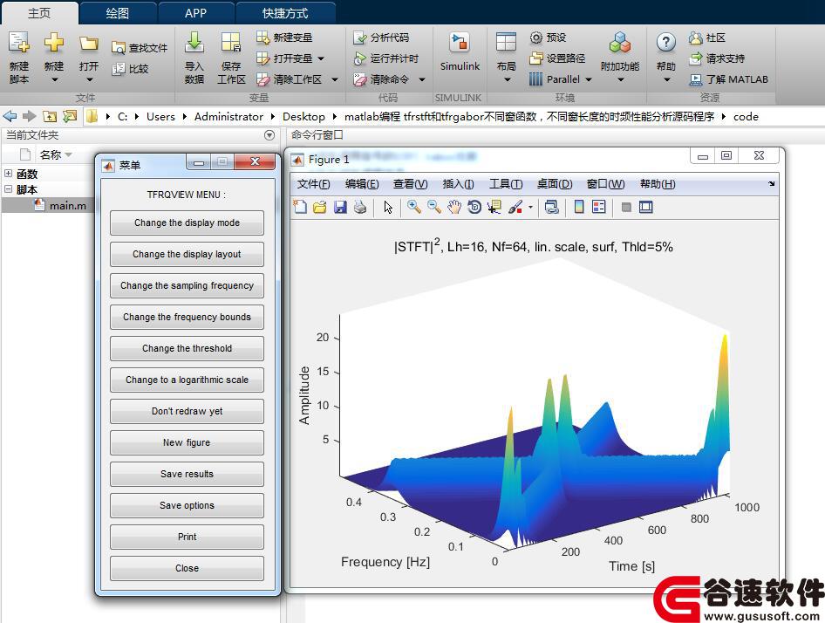Click Change the display mode button

tap(187, 222)
